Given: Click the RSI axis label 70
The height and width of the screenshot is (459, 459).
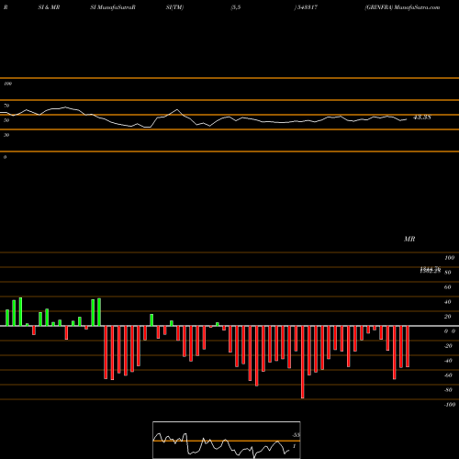Looking at the screenshot, I should tap(6, 106).
